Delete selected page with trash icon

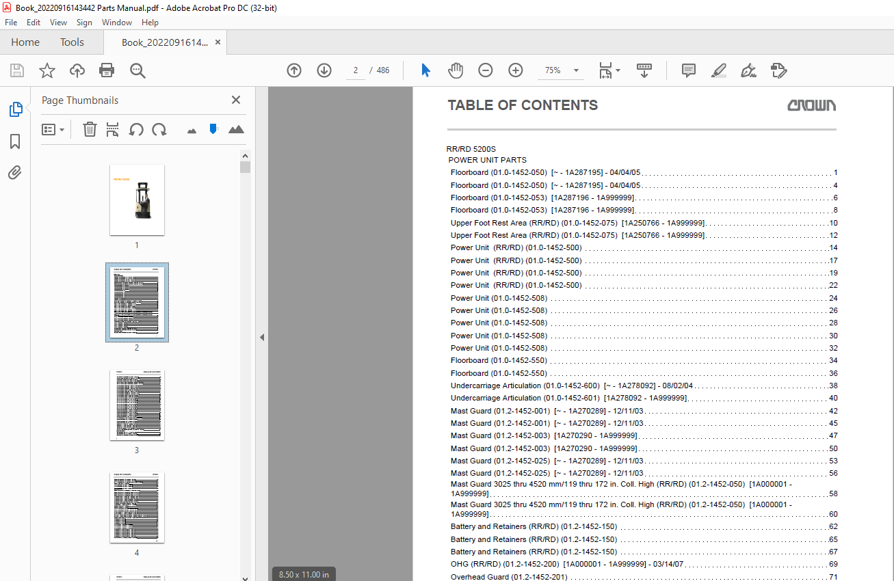[90, 129]
